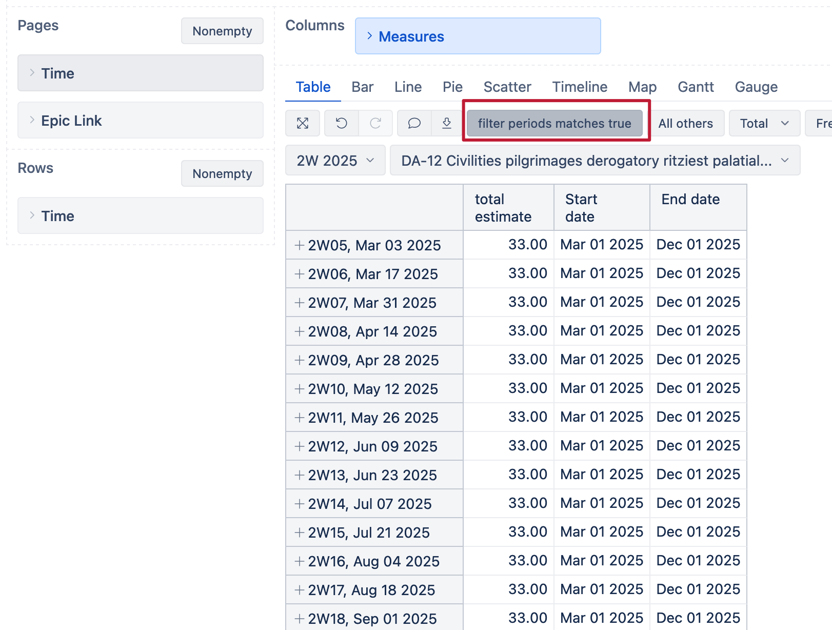Click 2W12, Jun 09 2025 row label
The image size is (832, 630).
tap(372, 446)
